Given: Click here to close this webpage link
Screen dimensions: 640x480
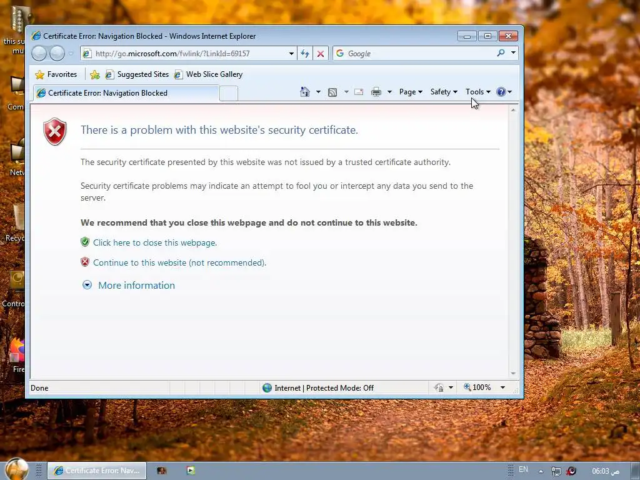Looking at the screenshot, I should point(155,243).
